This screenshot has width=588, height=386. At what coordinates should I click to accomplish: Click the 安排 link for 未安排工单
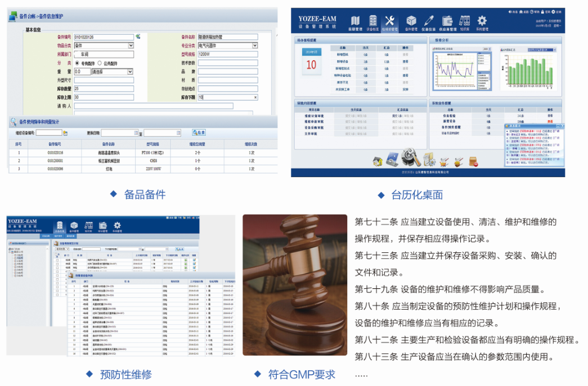[404, 89]
